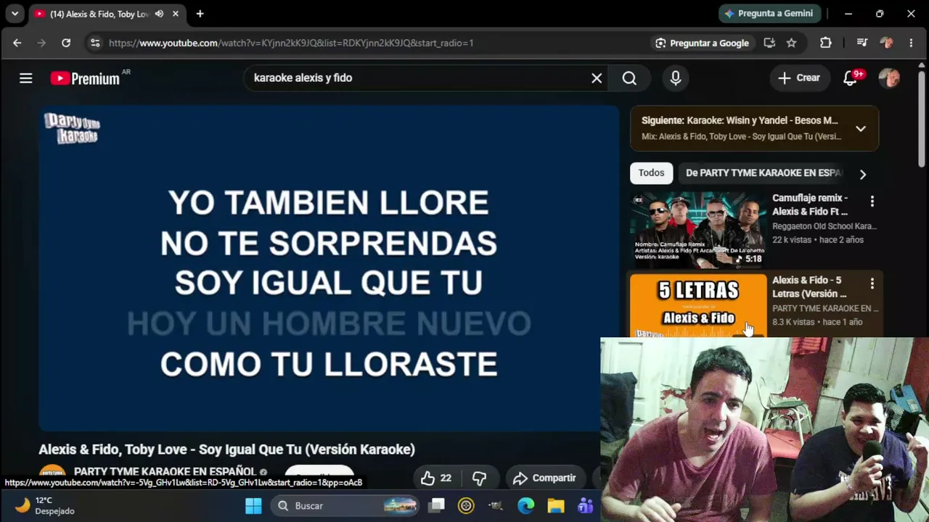Click the Reggaeton Old School Kara... channel name
The image size is (929, 522).
coord(824,226)
